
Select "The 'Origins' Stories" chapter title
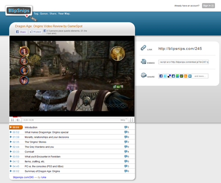[x=35, y=142]
